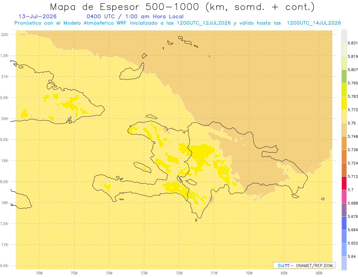
Task: Click the legend value '5.664'
Action: pyautogui.click(x=353, y=230)
